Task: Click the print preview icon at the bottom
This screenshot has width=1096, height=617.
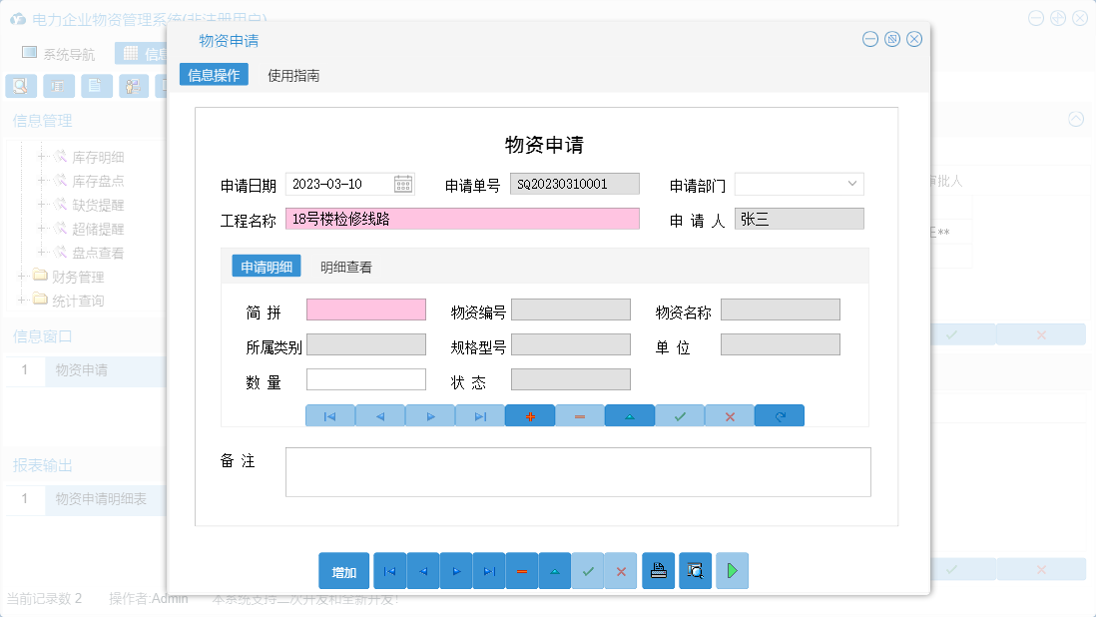Action: coord(695,570)
